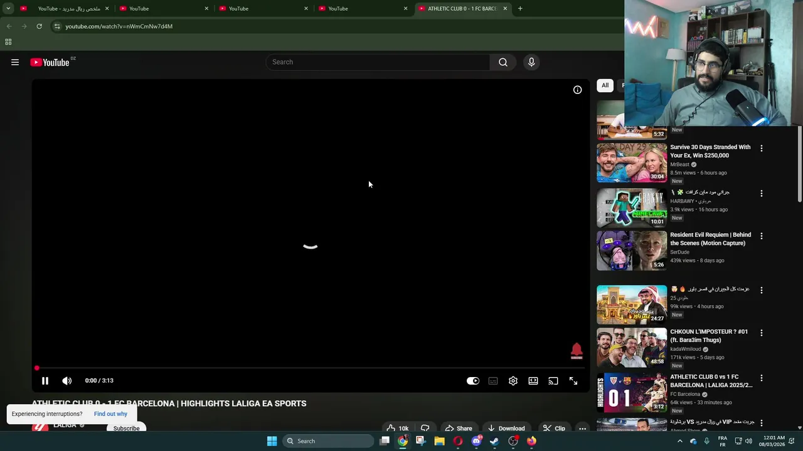Image resolution: width=803 pixels, height=451 pixels.
Task: Open title 'Survive 30 Days Stranded With Your Ex'
Action: 710,151
